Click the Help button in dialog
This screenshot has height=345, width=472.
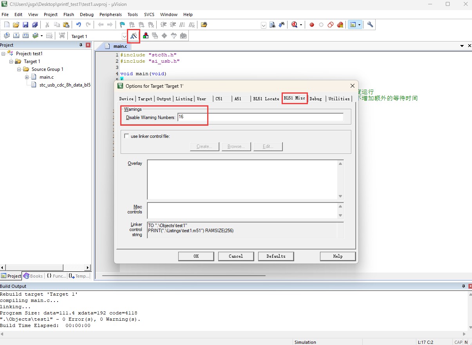click(338, 256)
